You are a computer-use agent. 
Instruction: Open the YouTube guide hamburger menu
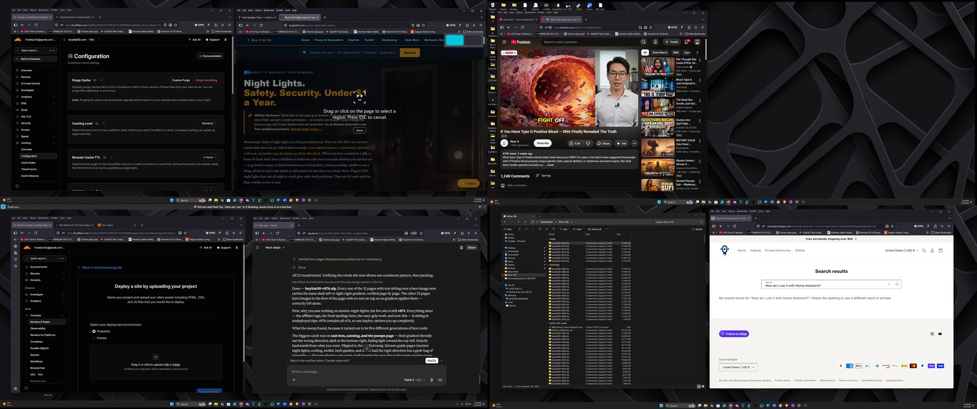[x=504, y=42]
